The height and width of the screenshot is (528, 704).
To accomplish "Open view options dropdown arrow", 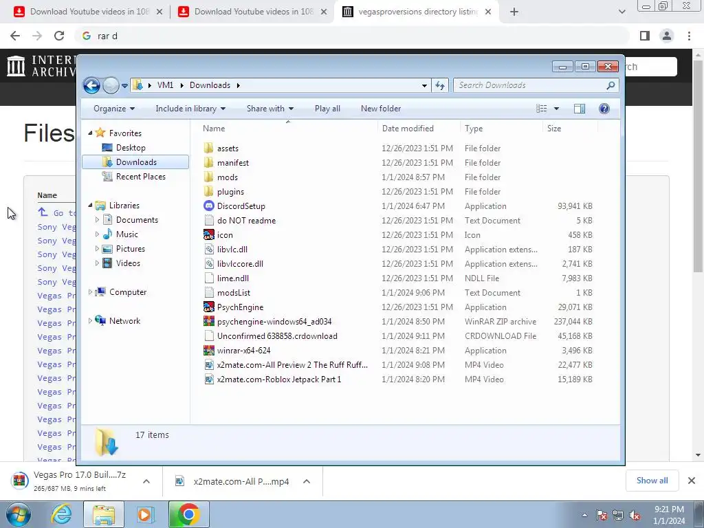I will tap(556, 109).
